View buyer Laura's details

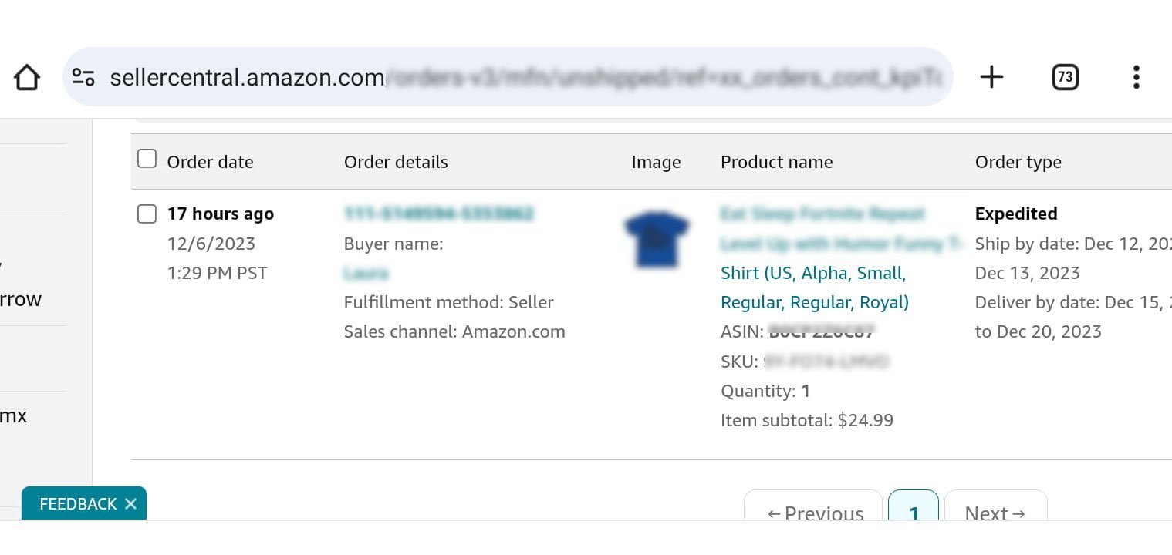pos(366,273)
